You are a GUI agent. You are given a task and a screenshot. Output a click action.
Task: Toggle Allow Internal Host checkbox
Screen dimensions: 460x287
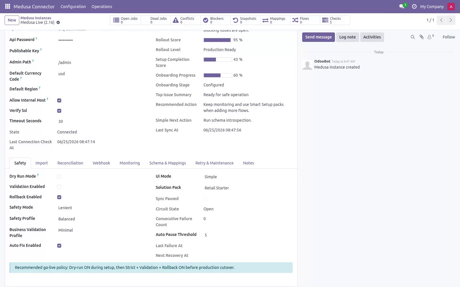pyautogui.click(x=59, y=100)
